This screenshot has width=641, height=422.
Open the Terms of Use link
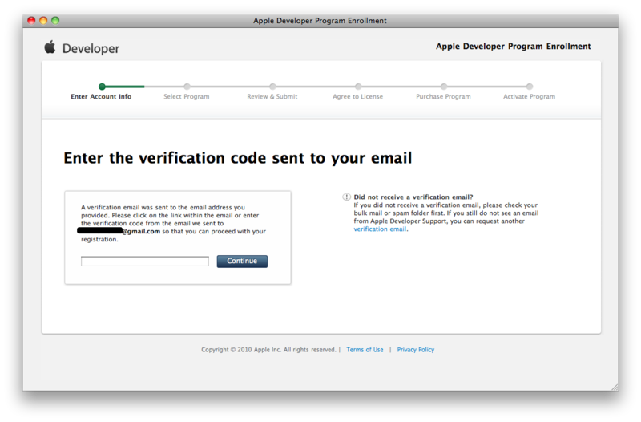coord(365,350)
